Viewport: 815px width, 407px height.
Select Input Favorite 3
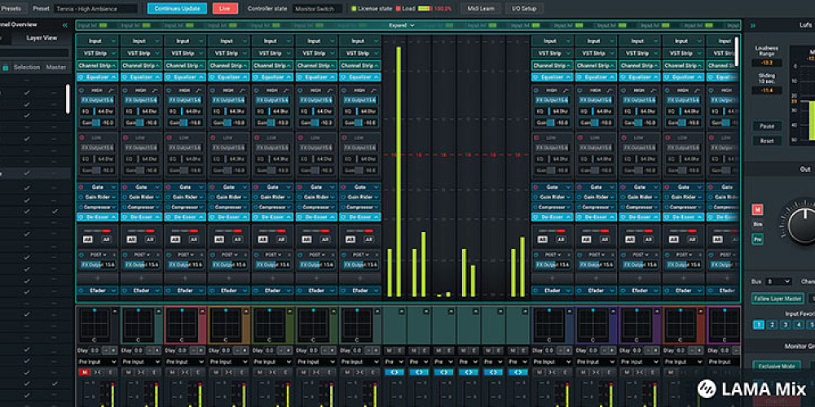[x=786, y=325]
